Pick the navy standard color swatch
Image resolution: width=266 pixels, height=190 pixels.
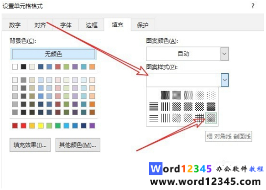pyautogui.click(x=83, y=126)
